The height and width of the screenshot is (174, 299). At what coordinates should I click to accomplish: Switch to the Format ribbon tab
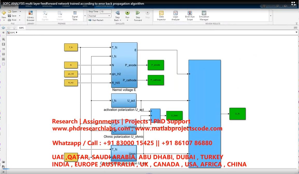[66, 6]
